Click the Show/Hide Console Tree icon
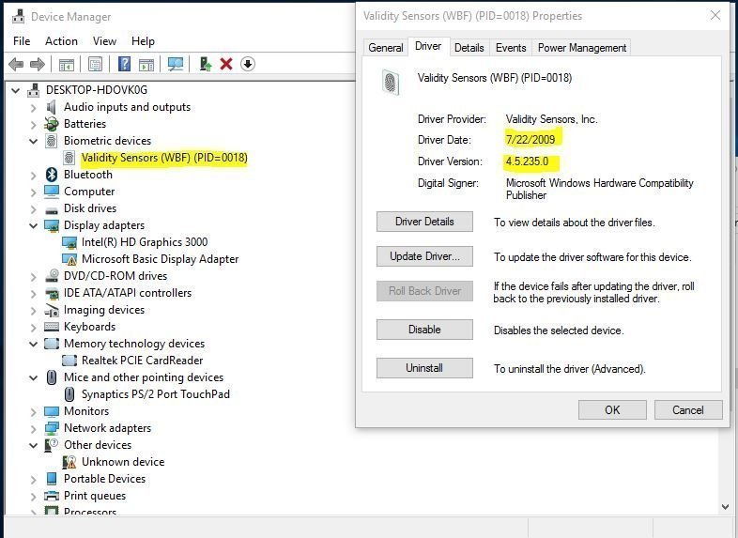Screen dimensions: 738x538 [x=67, y=64]
